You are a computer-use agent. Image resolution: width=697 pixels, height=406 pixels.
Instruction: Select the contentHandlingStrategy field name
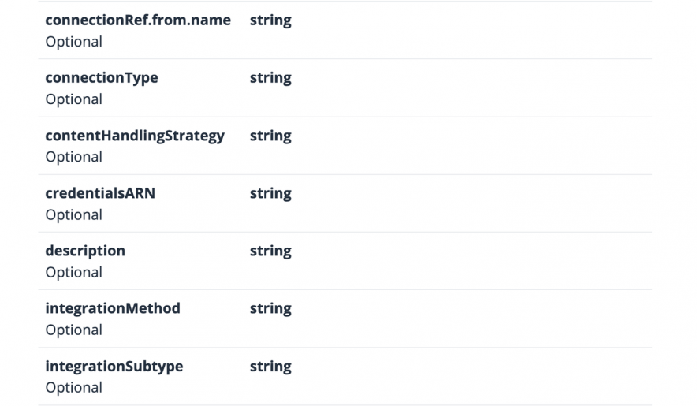135,136
